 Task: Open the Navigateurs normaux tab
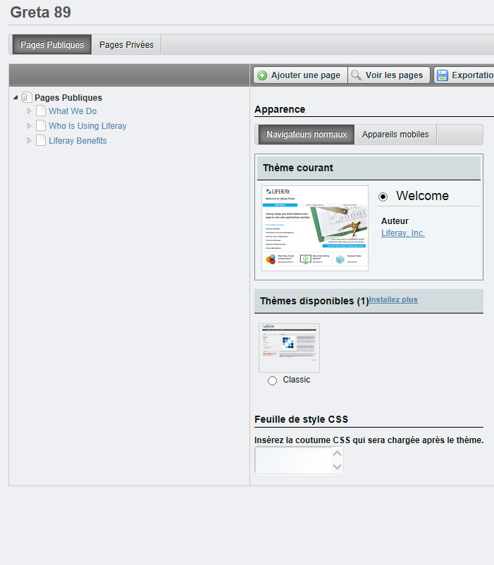click(x=307, y=135)
